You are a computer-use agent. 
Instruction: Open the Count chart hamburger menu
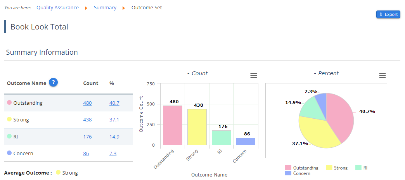coord(254,76)
